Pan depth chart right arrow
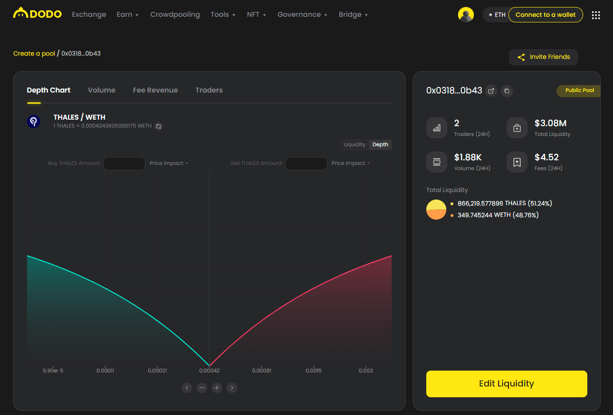This screenshot has height=415, width=613. [232, 387]
